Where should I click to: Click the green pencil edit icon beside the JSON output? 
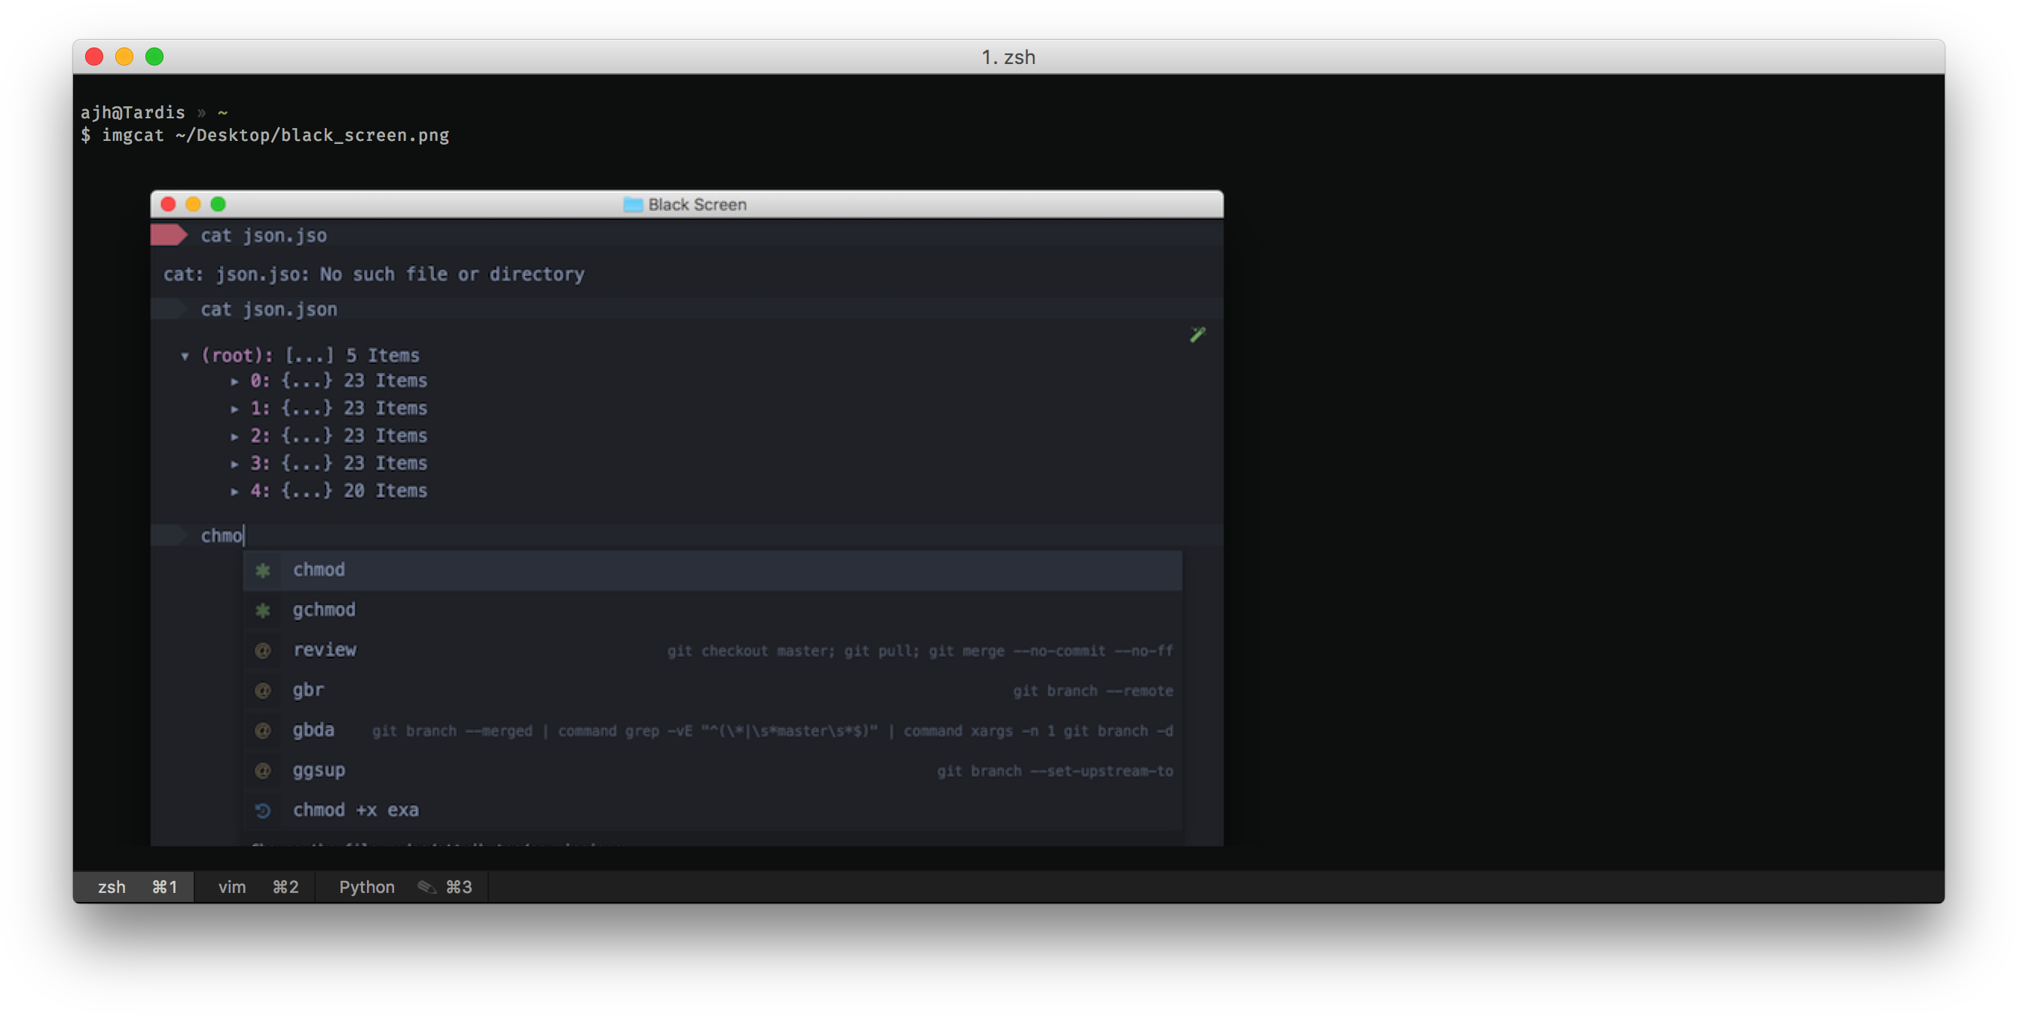pyautogui.click(x=1197, y=335)
